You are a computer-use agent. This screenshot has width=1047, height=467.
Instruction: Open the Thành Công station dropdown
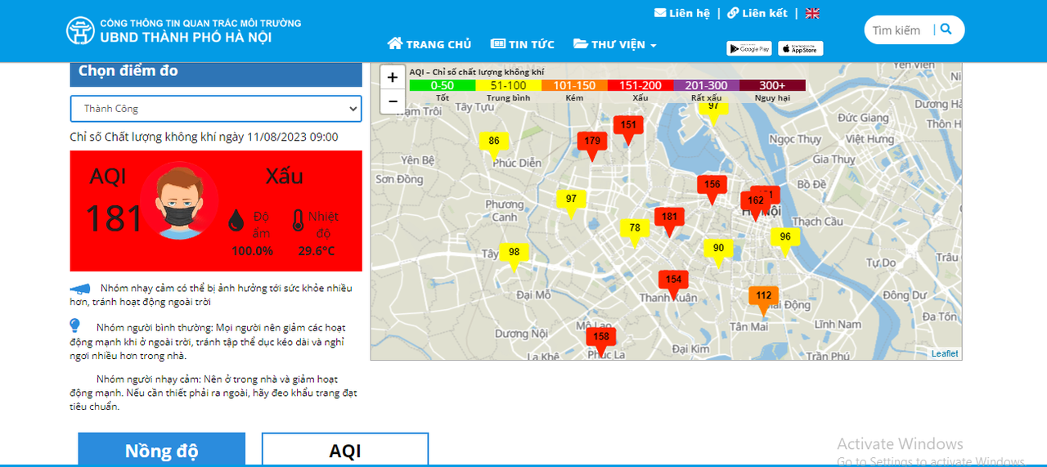pyautogui.click(x=216, y=109)
